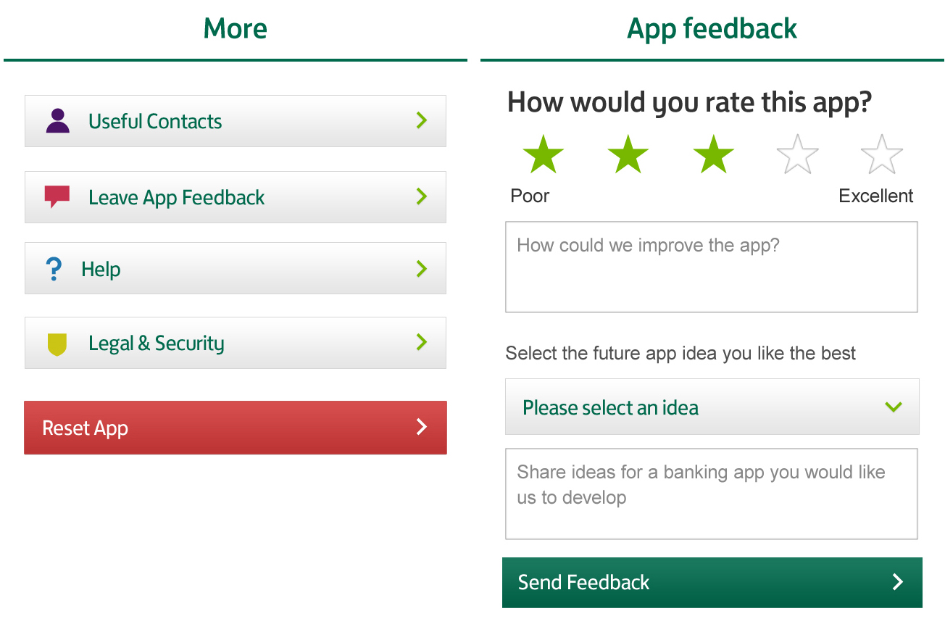Click the 'How could we improve the app?' field
Screen dimensions: 945x640
tap(711, 267)
